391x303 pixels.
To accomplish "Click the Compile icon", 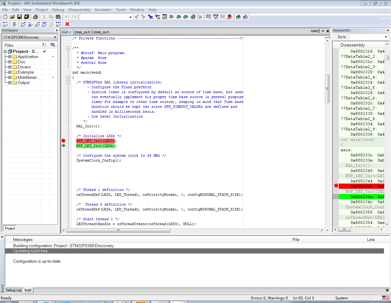I will click(x=208, y=17).
